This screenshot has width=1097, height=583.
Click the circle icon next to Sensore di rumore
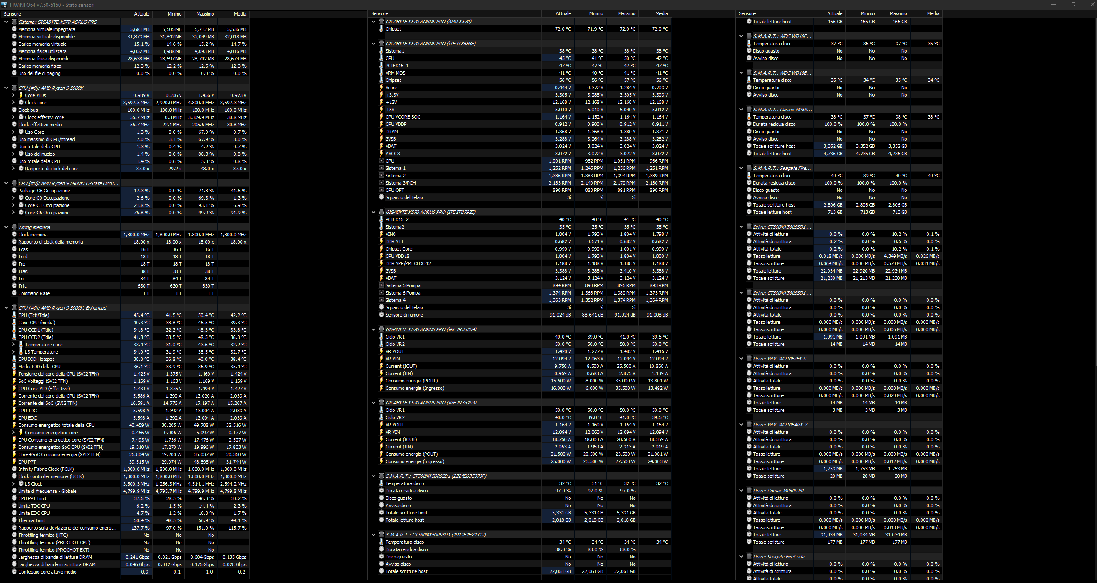coord(381,315)
